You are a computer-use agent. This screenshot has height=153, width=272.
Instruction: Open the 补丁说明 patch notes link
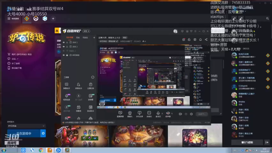tap(14, 63)
